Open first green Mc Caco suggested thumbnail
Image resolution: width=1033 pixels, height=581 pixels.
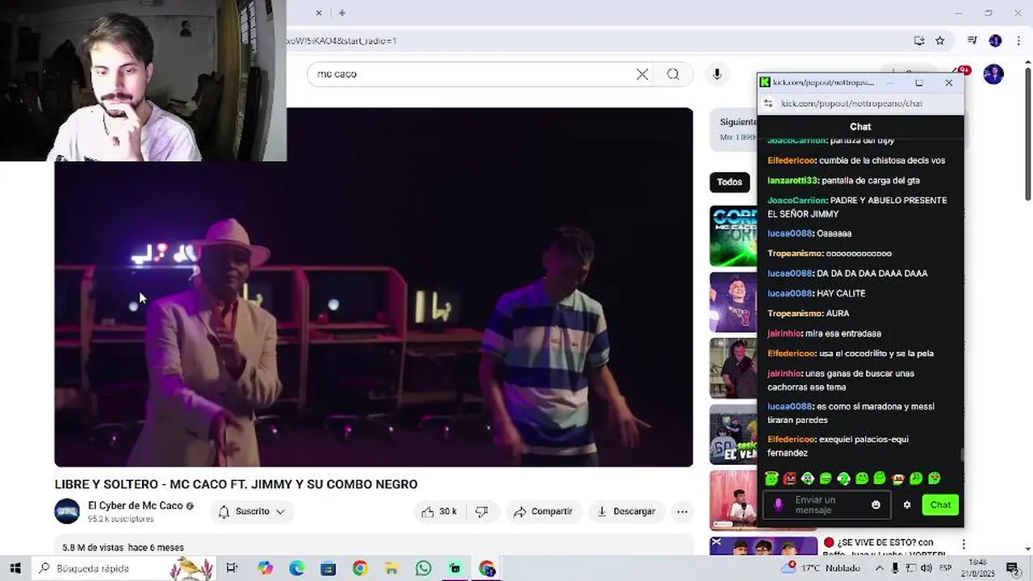(x=734, y=236)
